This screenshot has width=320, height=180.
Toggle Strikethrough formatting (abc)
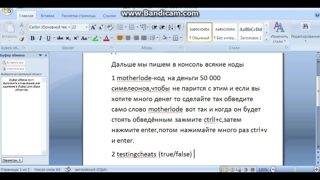(x=60, y=38)
